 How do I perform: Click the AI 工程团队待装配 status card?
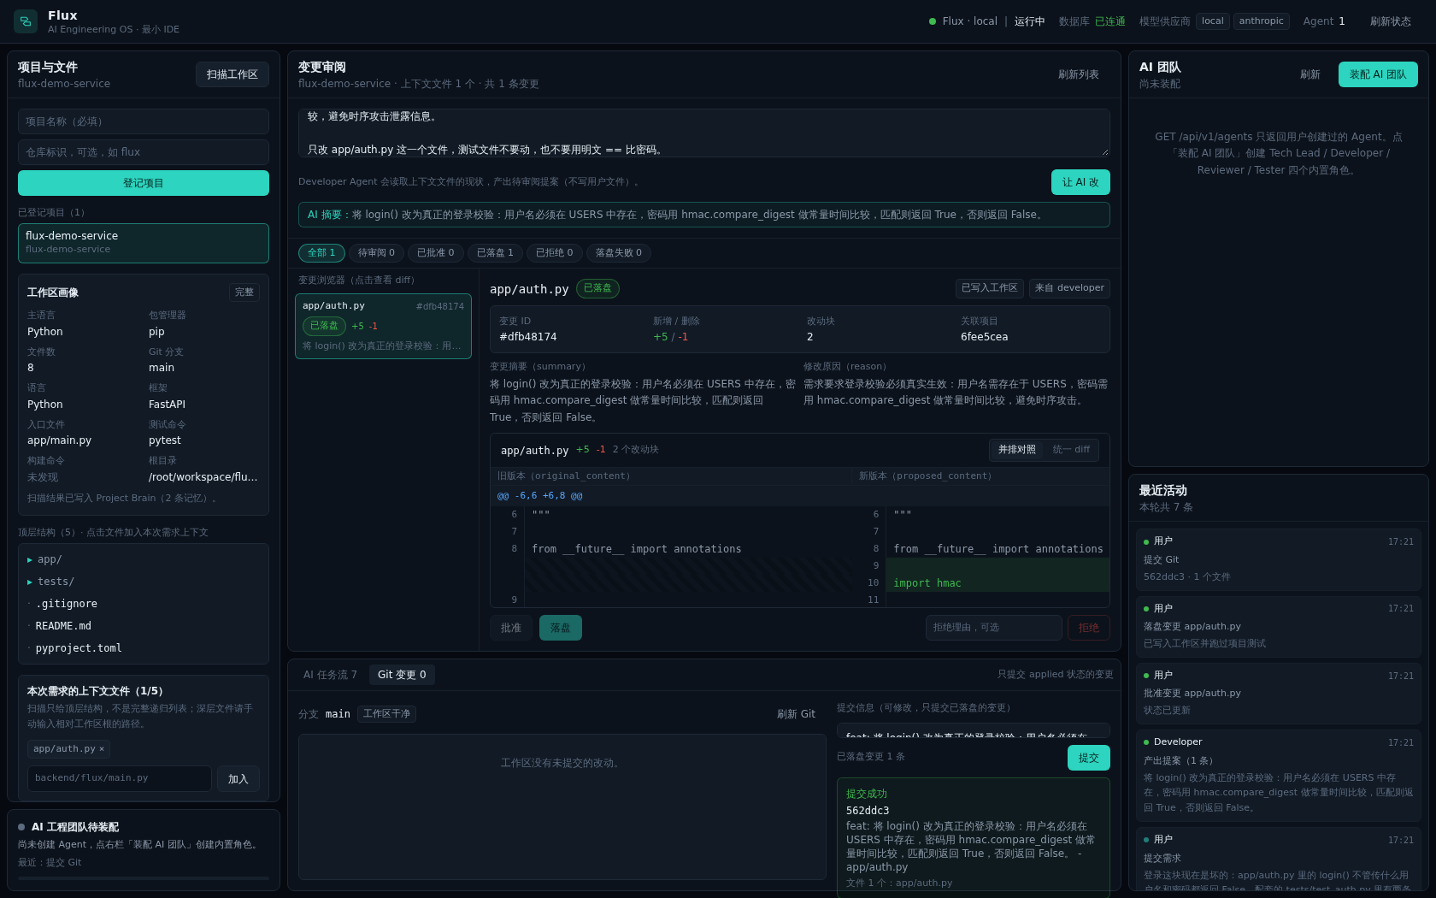144,850
